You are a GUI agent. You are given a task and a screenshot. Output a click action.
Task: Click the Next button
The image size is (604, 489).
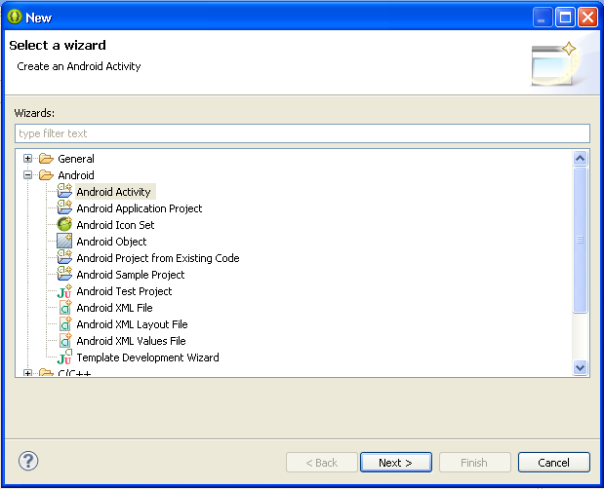pyautogui.click(x=395, y=462)
